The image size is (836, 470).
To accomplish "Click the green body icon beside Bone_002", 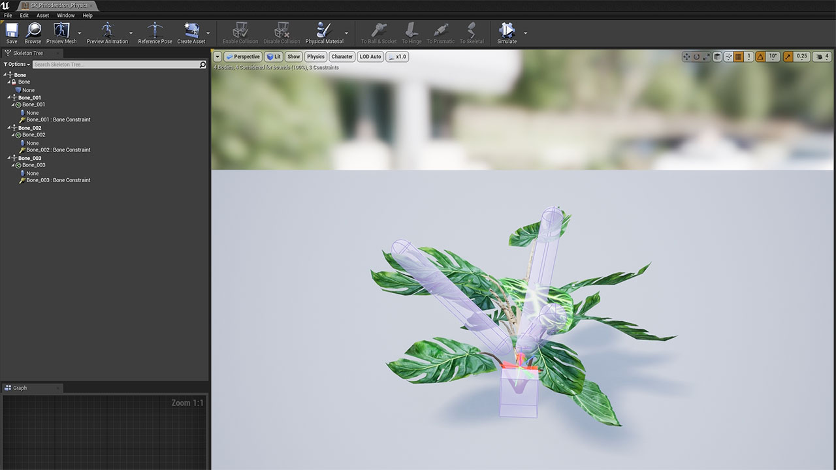I will click(x=18, y=135).
